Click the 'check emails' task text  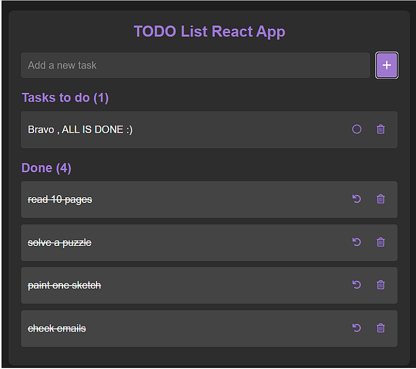pos(57,328)
